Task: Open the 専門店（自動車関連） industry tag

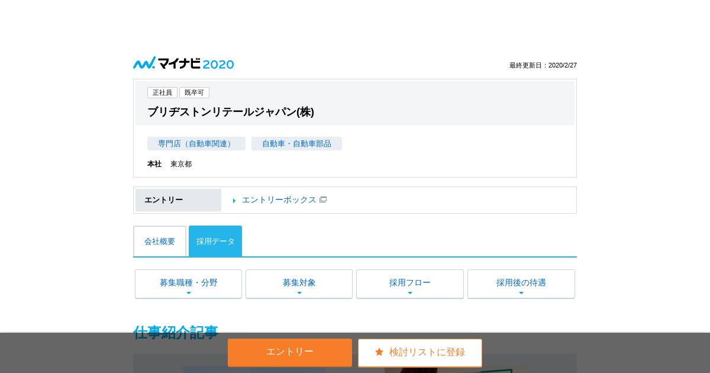Action: click(196, 144)
